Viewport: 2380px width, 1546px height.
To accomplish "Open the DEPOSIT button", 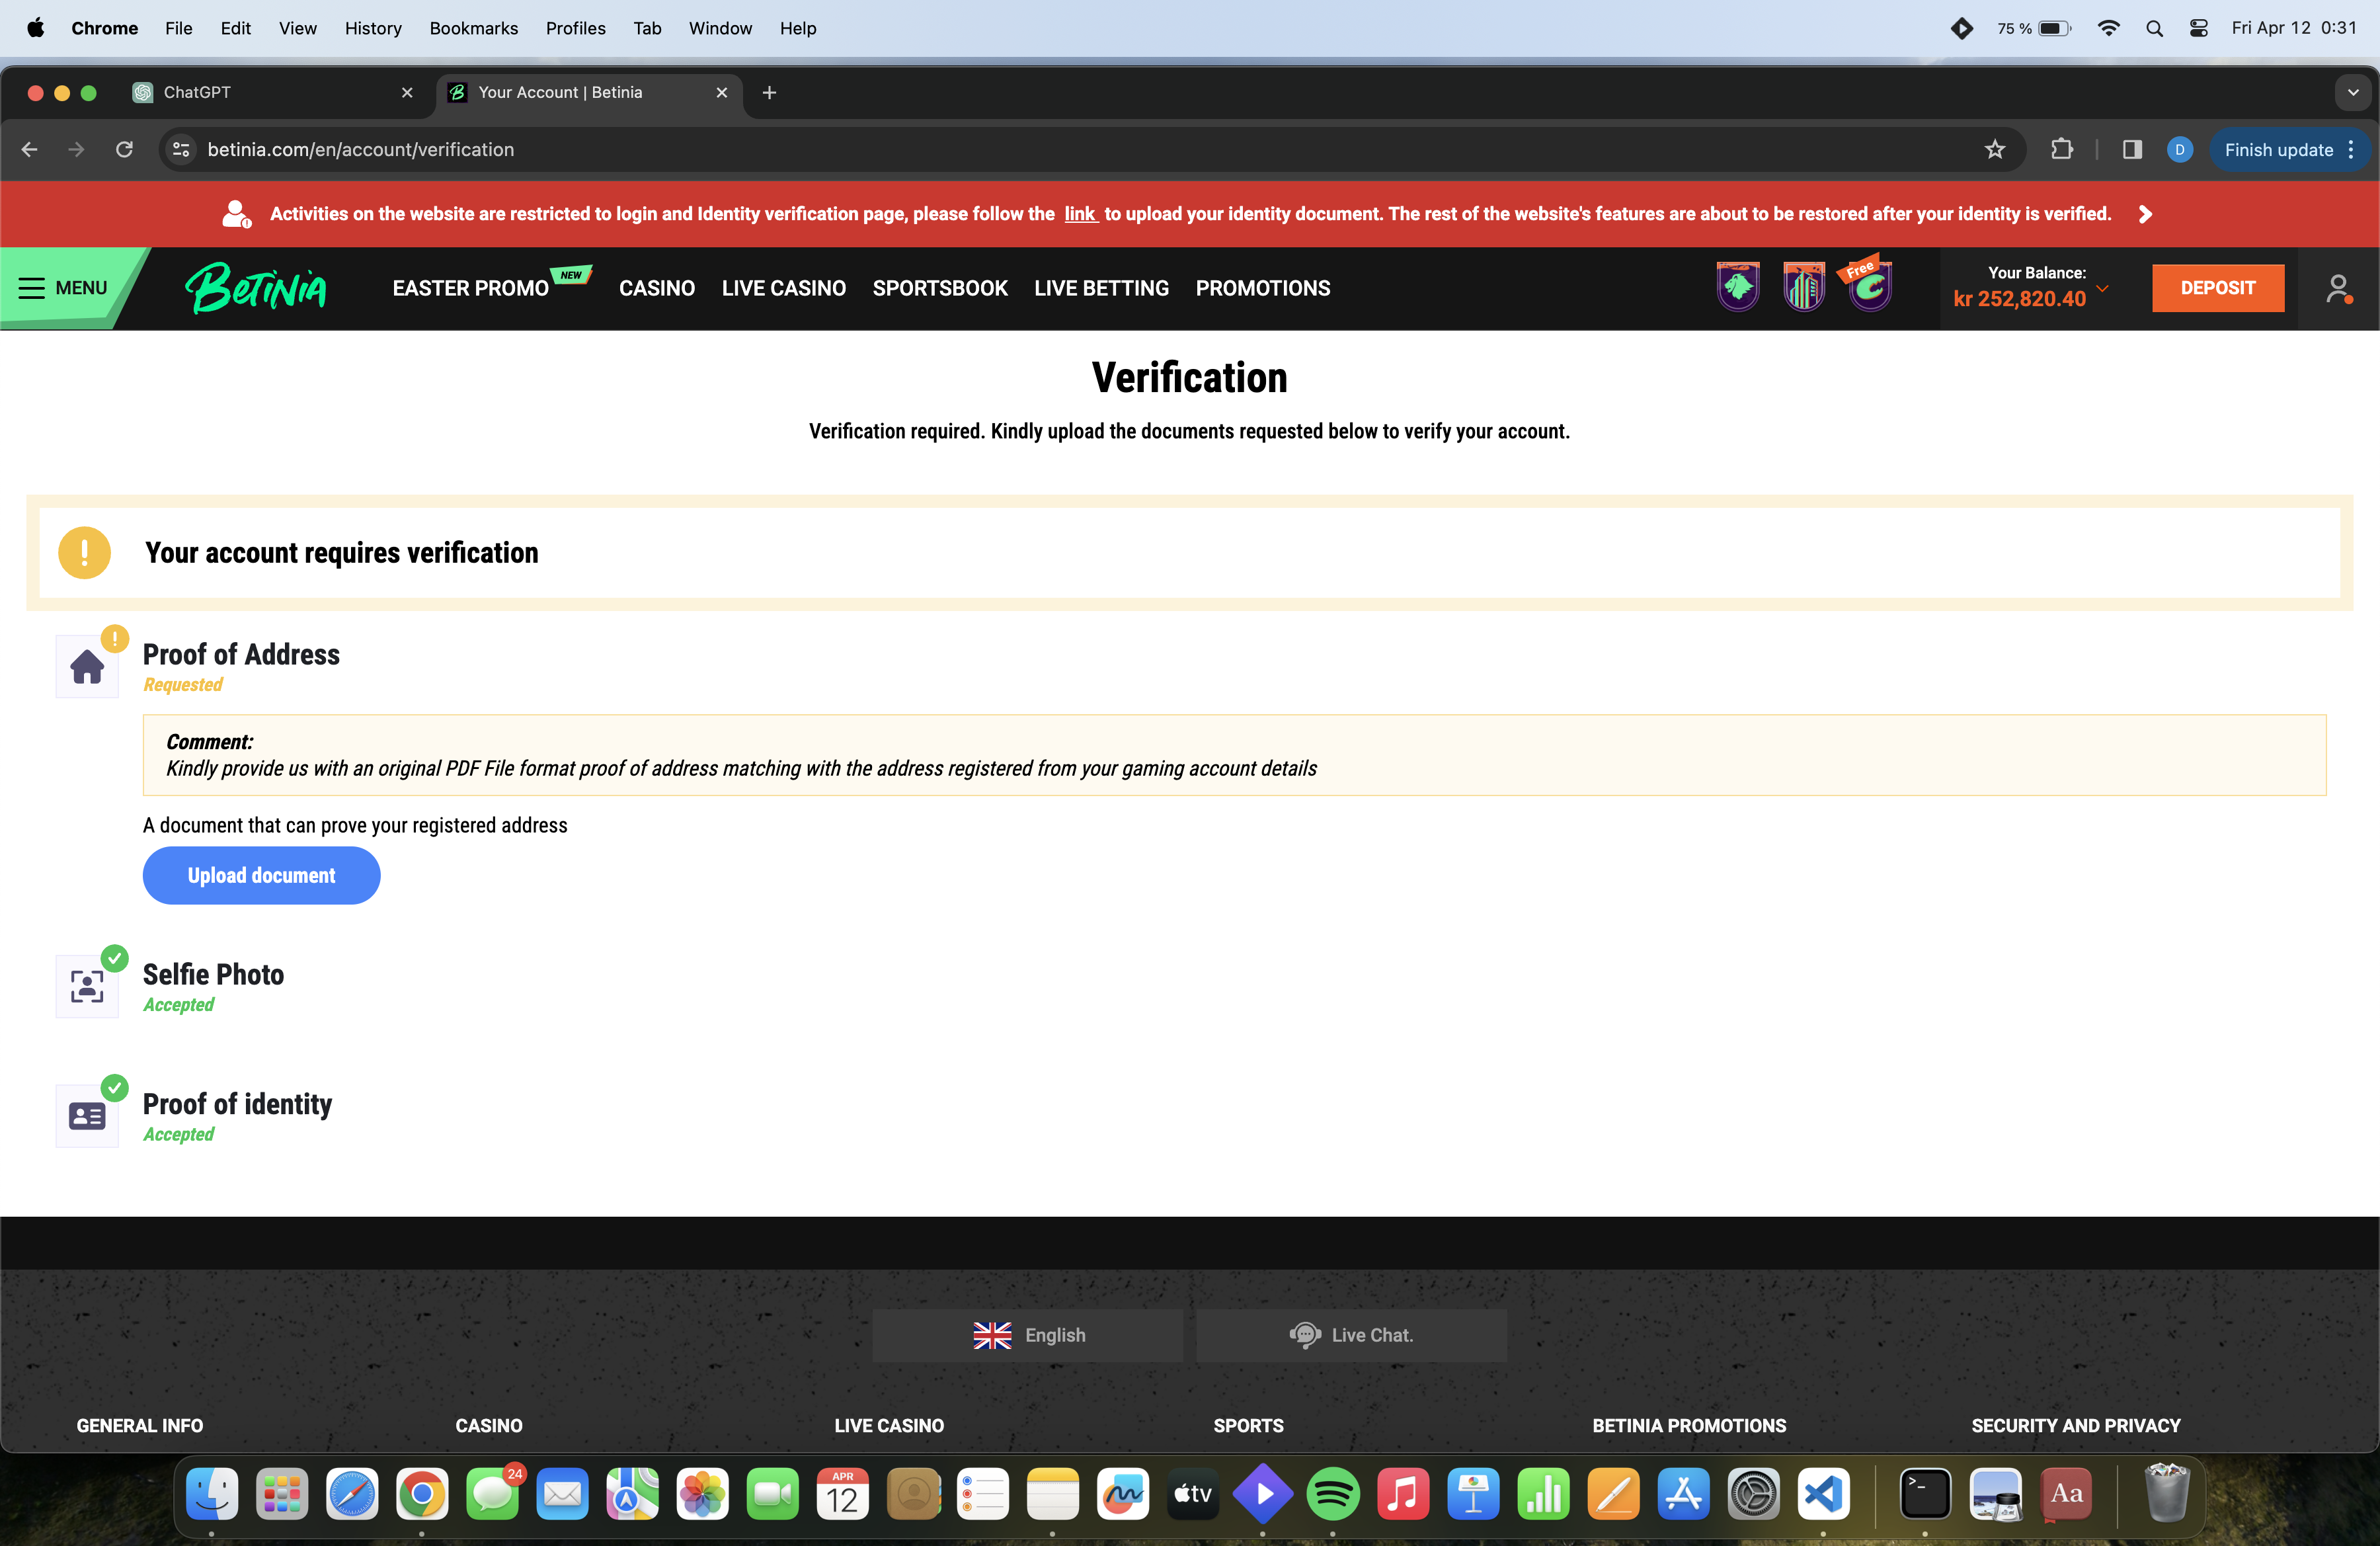I will coord(2218,288).
